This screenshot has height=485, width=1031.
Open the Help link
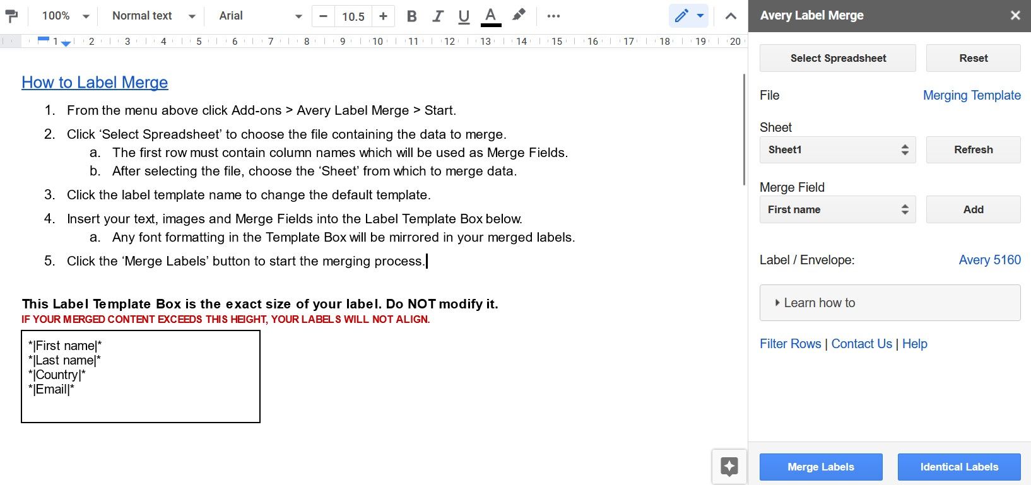(914, 344)
